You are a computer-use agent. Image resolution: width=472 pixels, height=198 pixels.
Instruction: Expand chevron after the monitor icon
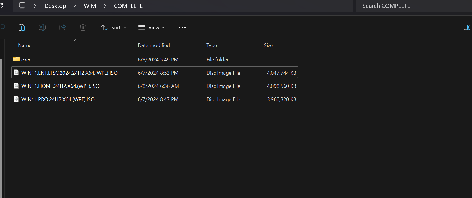(35, 6)
